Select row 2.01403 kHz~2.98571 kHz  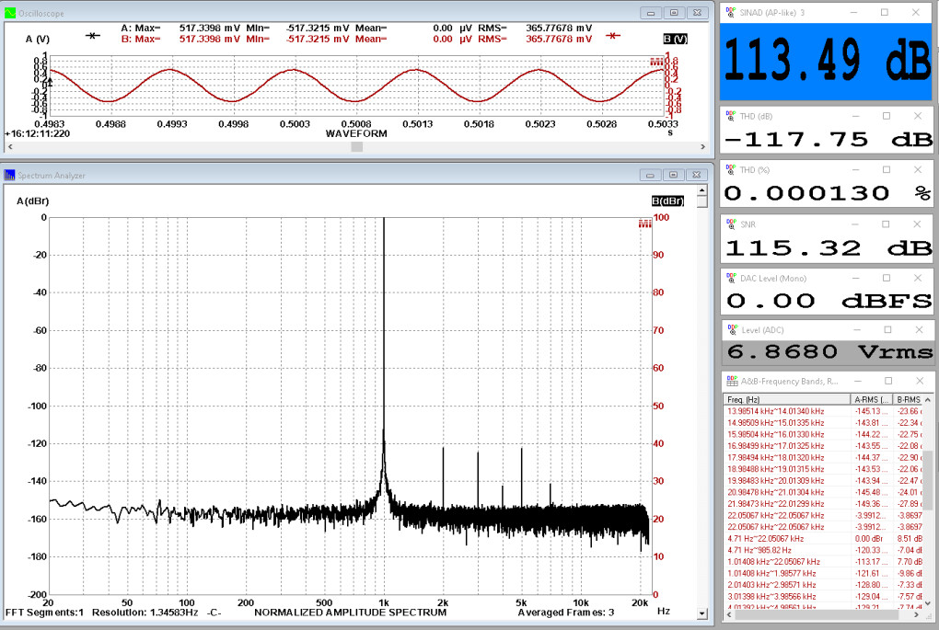[823, 585]
